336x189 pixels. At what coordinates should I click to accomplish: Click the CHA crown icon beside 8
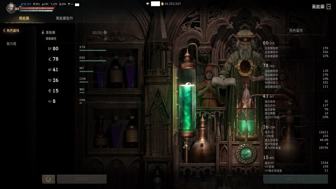[49, 101]
